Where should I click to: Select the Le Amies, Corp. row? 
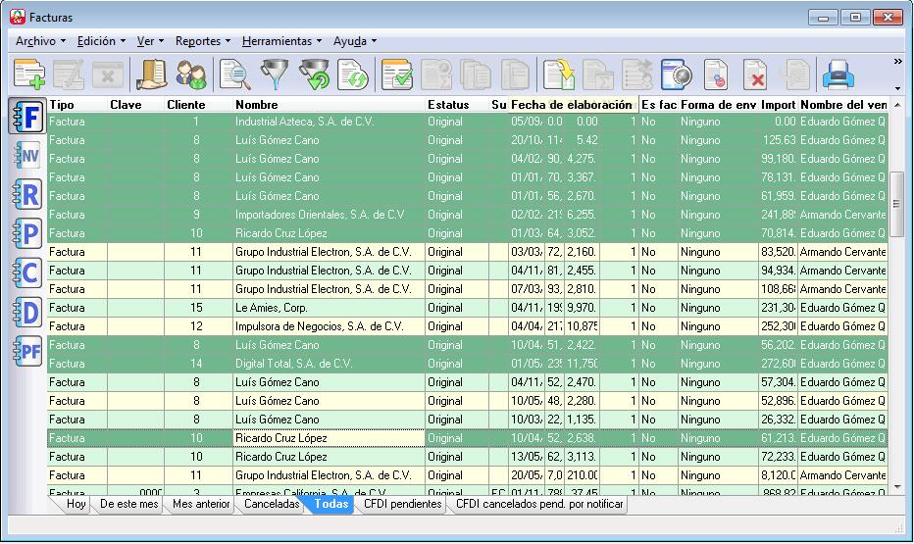click(x=468, y=308)
